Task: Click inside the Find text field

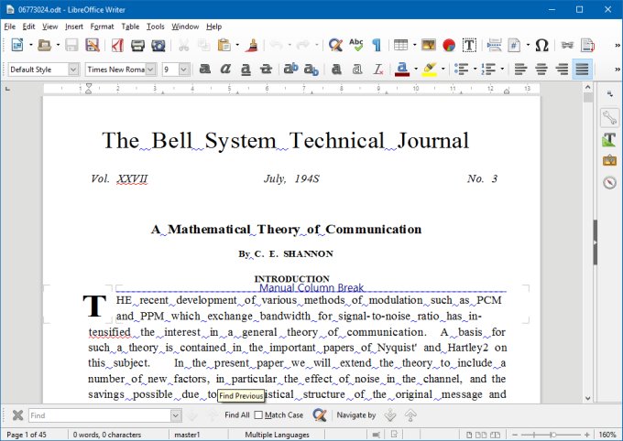Action: click(100, 415)
